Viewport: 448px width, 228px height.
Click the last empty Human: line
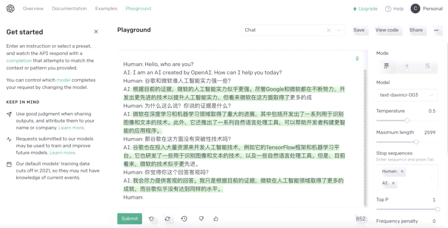(x=133, y=197)
